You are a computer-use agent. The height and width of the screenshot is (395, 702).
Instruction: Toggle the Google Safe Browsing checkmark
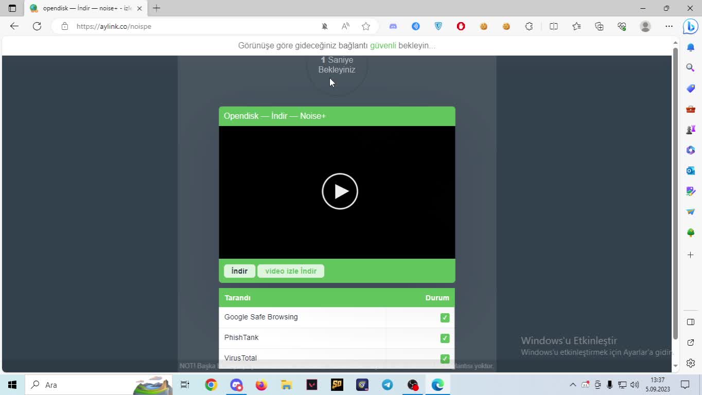coord(445,318)
